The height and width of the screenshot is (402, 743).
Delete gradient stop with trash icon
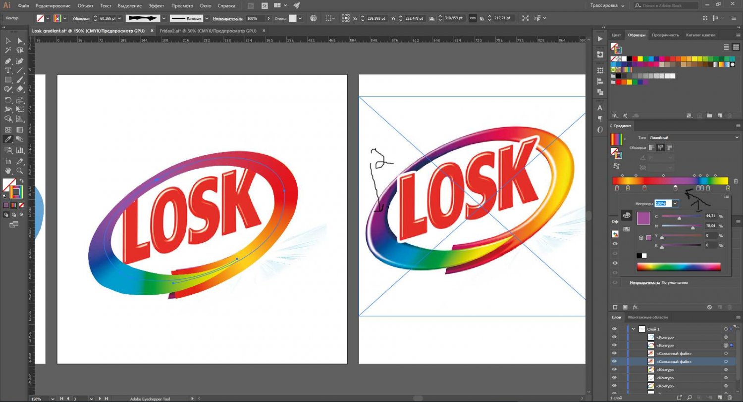pyautogui.click(x=736, y=181)
